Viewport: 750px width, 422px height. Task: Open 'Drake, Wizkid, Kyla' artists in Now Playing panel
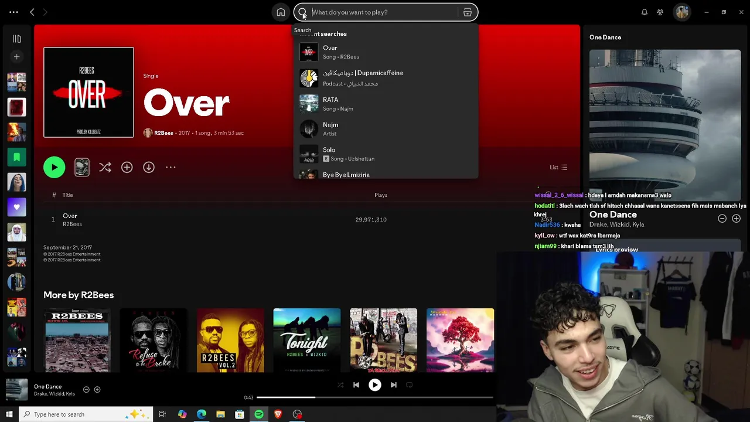tap(616, 224)
